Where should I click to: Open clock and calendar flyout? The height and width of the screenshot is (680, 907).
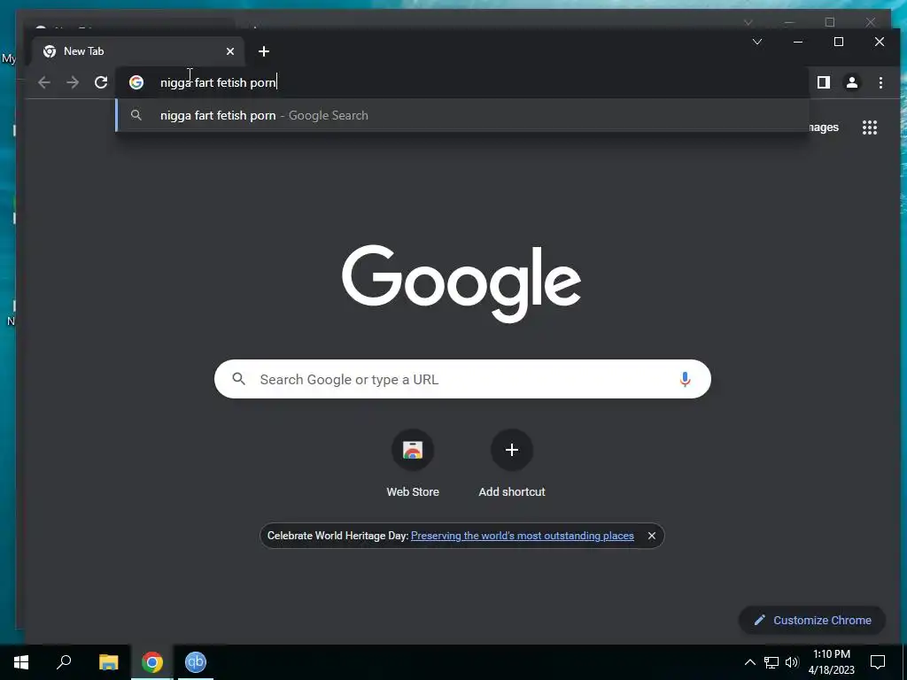tap(831, 662)
